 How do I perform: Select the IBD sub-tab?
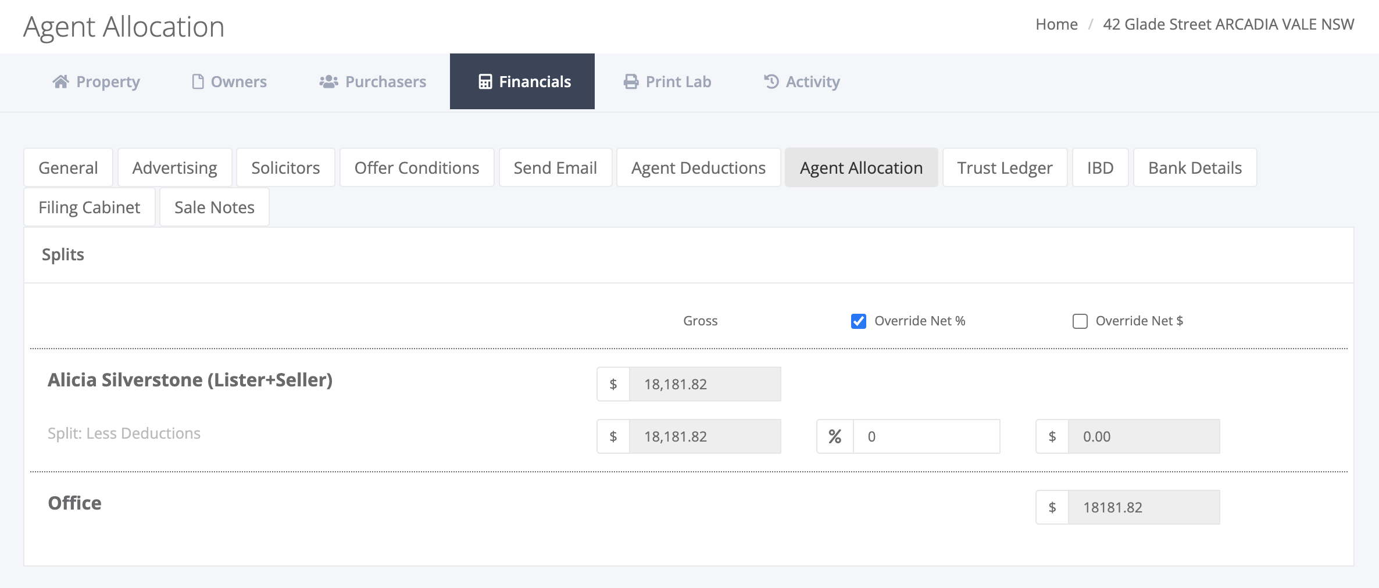pyautogui.click(x=1100, y=168)
